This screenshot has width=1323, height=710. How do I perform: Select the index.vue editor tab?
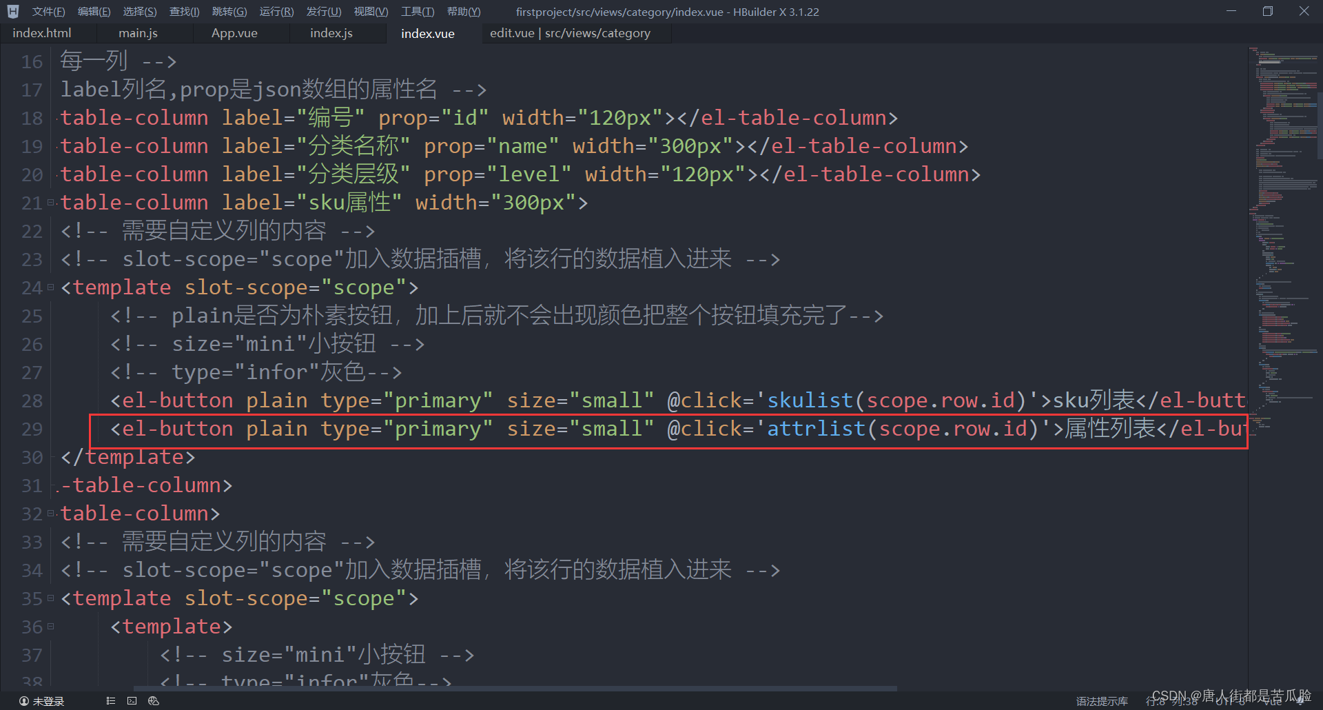click(428, 33)
